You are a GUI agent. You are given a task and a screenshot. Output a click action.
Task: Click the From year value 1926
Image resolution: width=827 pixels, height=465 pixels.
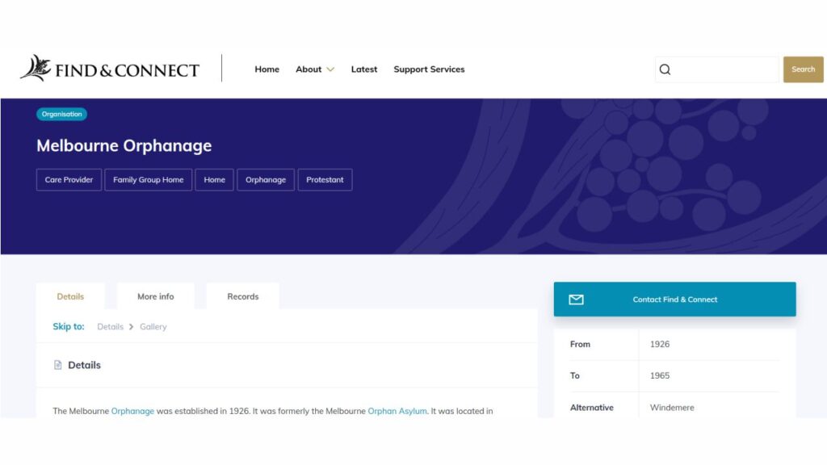point(659,344)
